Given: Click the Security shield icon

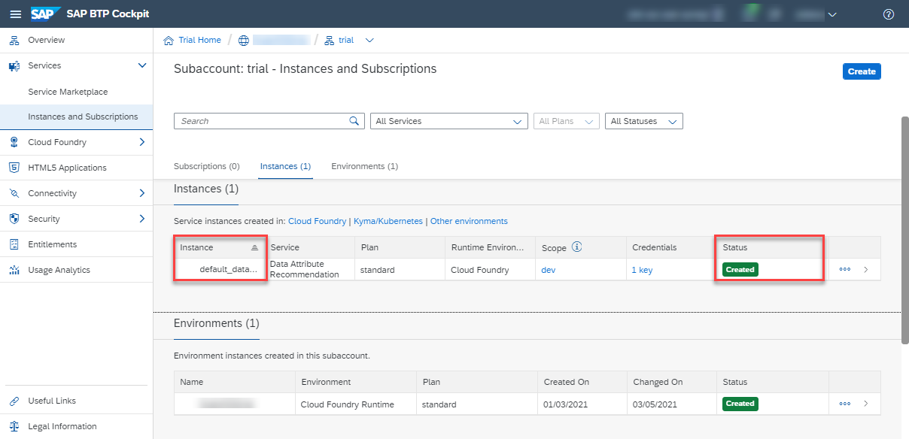Looking at the screenshot, I should tap(14, 219).
